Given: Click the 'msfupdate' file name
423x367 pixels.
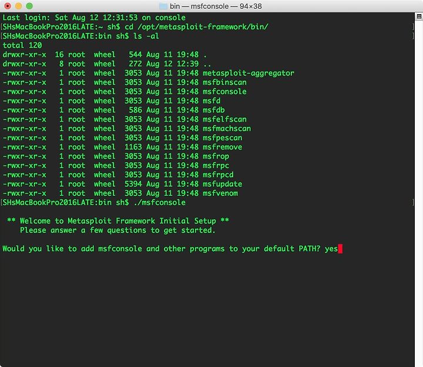Looking at the screenshot, I should point(222,184).
